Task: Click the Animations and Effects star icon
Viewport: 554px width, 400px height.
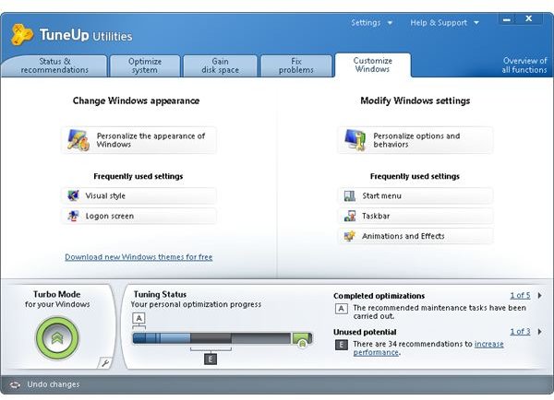Action: [x=350, y=236]
